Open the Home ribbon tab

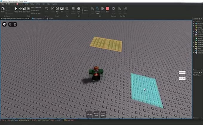(26, 4)
